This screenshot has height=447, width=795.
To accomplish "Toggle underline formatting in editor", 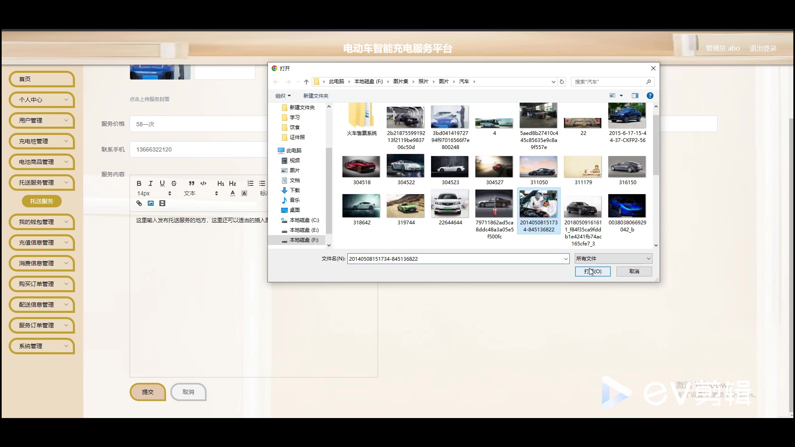I will 162,183.
